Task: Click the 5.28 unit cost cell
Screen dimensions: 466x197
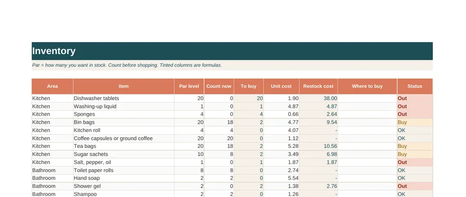Action: click(x=281, y=146)
